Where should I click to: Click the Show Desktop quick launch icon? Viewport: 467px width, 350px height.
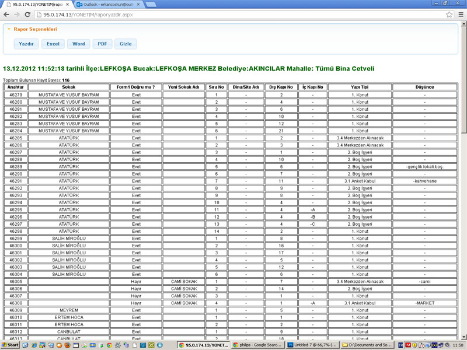[25, 345]
